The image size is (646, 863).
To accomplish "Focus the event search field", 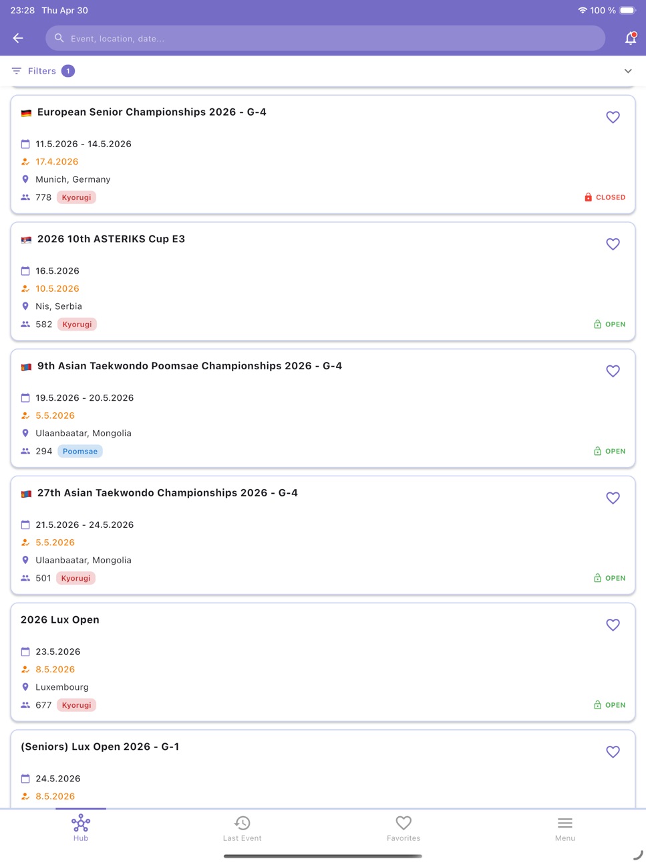I will pyautogui.click(x=325, y=38).
